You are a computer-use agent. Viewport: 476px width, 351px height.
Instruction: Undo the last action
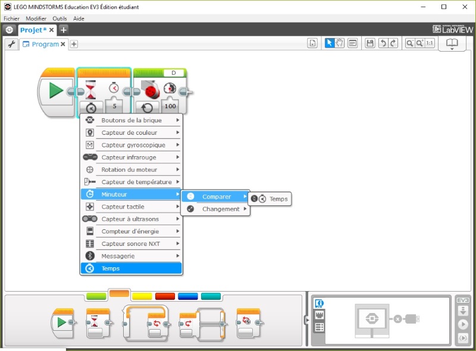[x=383, y=43]
